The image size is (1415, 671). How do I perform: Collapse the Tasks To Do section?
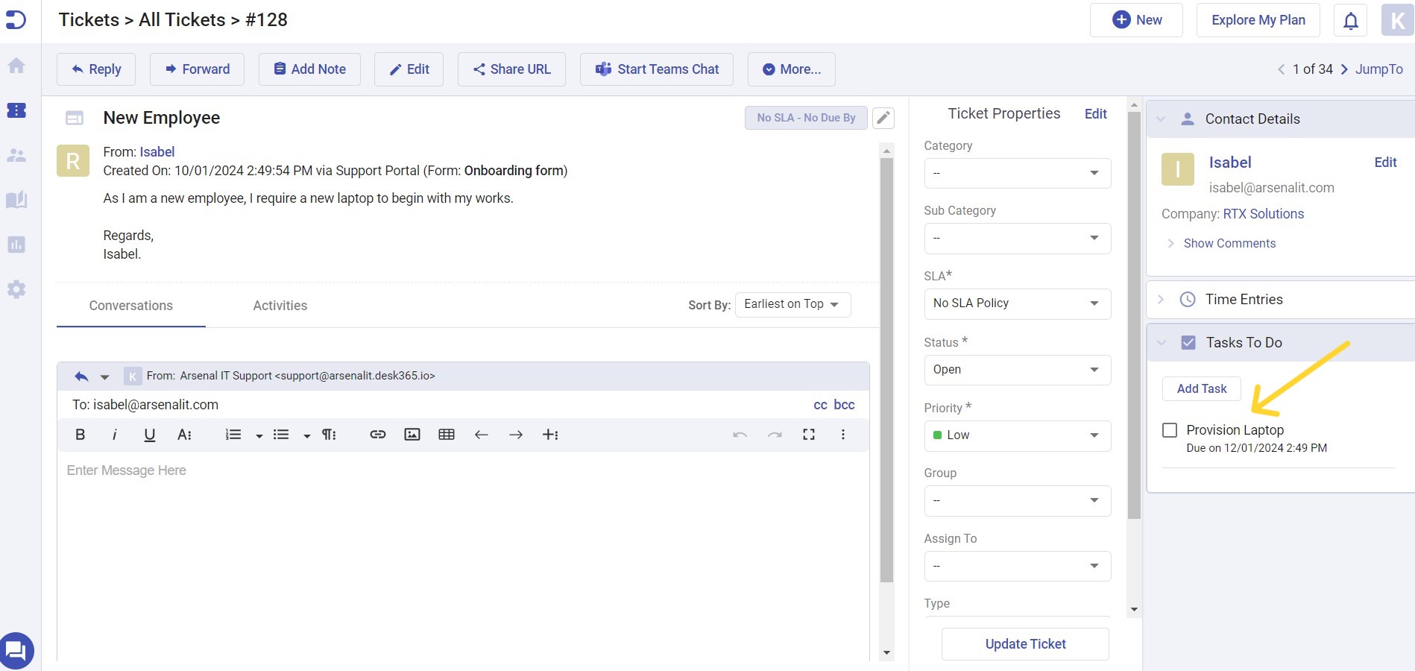1161,342
